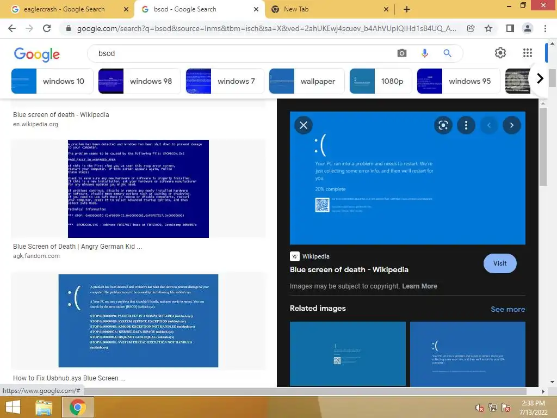
Task: Open File Explorer from taskbar
Action: [x=44, y=407]
